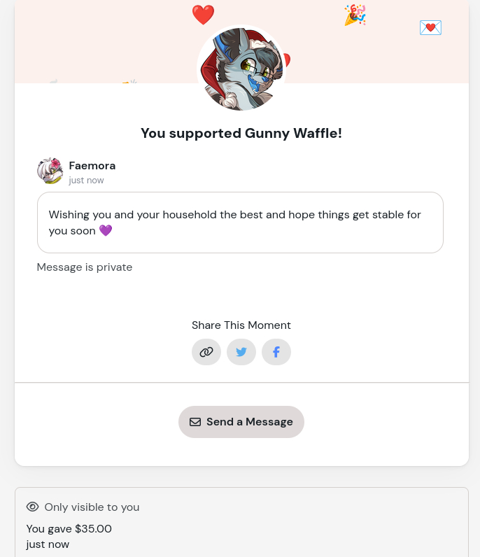Click the "Only visible to you" text
This screenshot has width=480, height=557.
point(92,507)
